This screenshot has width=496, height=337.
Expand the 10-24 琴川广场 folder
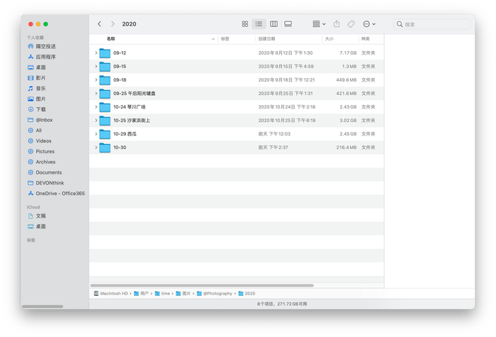pos(96,107)
